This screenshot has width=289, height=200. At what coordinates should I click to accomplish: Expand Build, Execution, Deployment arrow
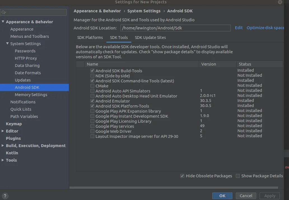click(3, 145)
